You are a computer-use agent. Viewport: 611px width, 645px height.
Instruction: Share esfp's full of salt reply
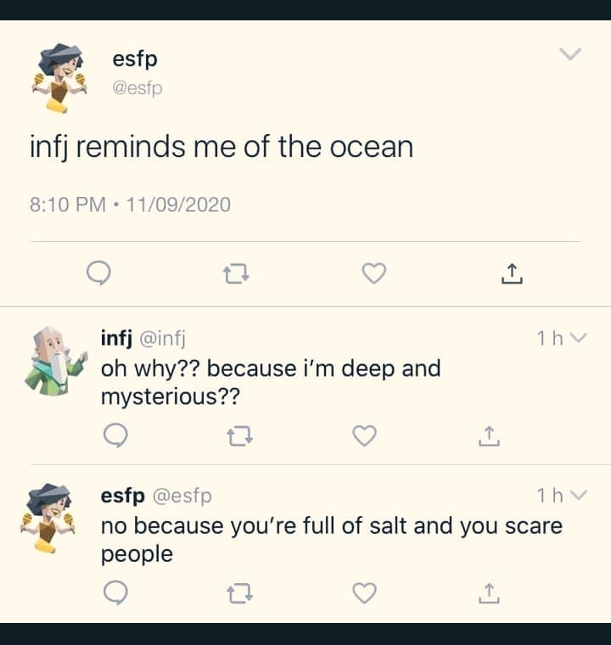point(489,594)
